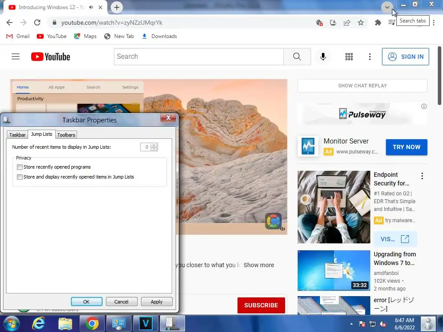Screen dimensions: 443x332
Task: Open ad info icon beside Pulseway banner
Action: pyautogui.click(x=424, y=106)
